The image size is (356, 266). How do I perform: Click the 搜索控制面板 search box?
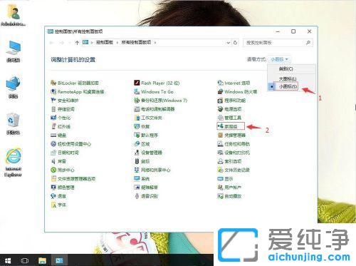tap(278, 43)
